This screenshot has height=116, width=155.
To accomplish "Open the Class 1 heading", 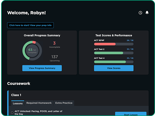I will click(16, 95).
